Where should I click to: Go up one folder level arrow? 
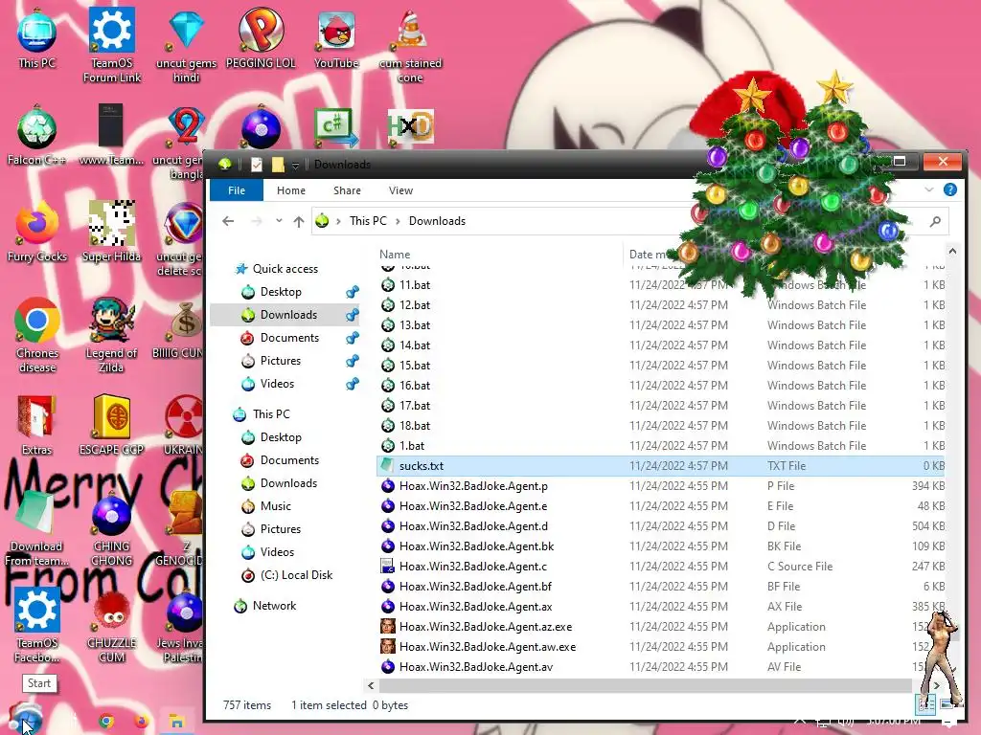(299, 221)
